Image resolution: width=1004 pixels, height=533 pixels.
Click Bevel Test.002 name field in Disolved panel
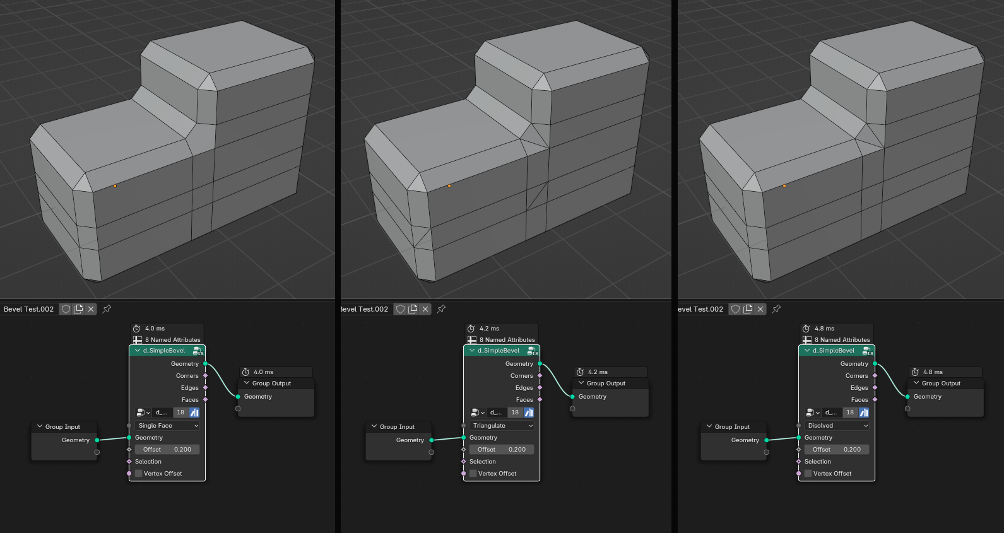point(703,309)
